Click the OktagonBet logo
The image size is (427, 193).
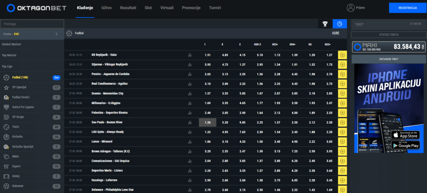36,8
